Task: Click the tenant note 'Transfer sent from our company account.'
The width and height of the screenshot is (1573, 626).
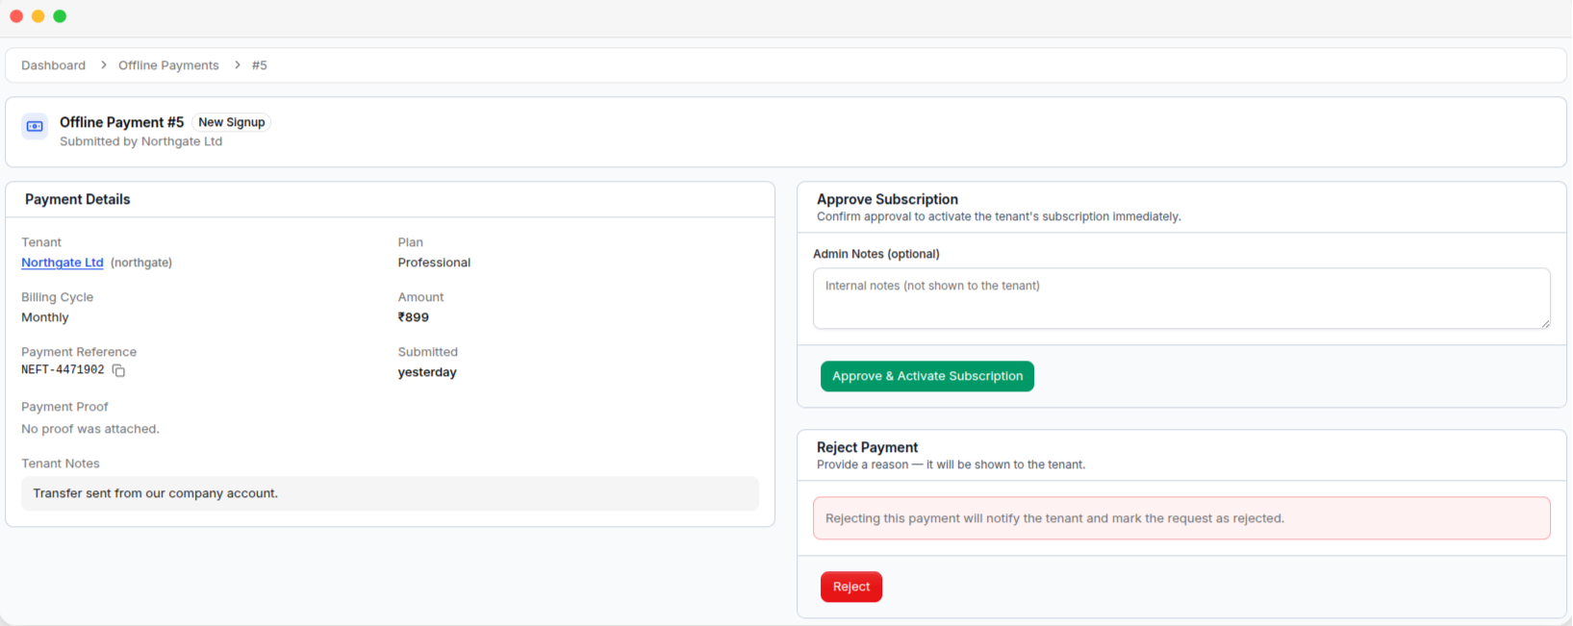Action: tap(391, 493)
